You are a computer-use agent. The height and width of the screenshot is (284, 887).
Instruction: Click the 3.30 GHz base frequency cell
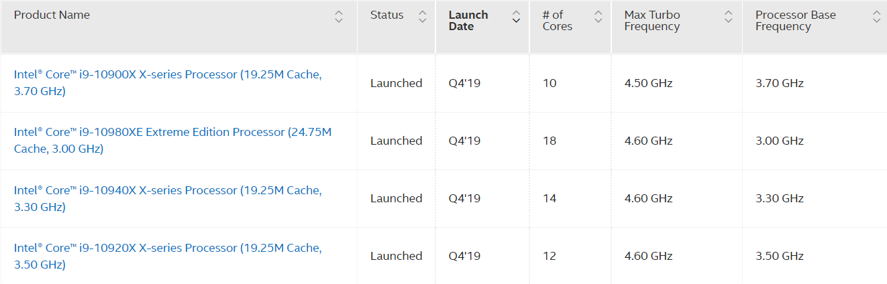point(780,198)
